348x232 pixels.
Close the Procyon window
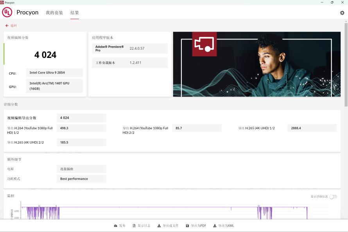[x=343, y=2]
